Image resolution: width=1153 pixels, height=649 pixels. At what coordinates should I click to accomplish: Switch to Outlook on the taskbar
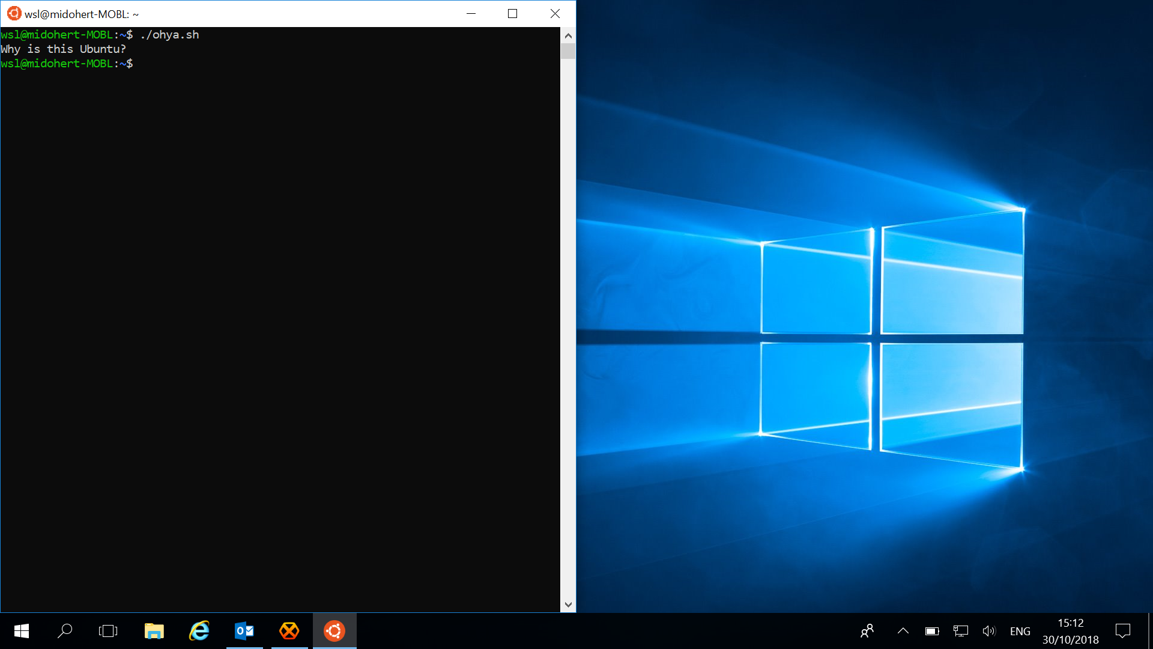tap(244, 631)
